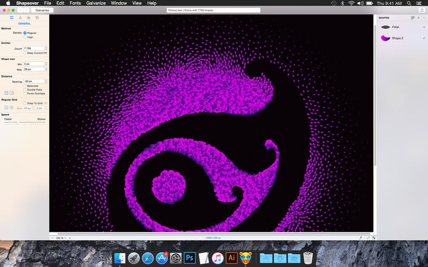The width and height of the screenshot is (428, 267).
Task: Open Photoshop from the Dock
Action: (190, 258)
